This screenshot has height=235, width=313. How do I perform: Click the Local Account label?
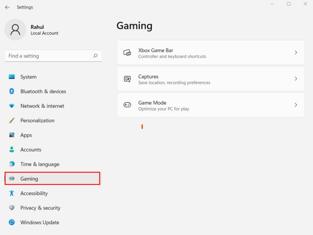(x=44, y=33)
